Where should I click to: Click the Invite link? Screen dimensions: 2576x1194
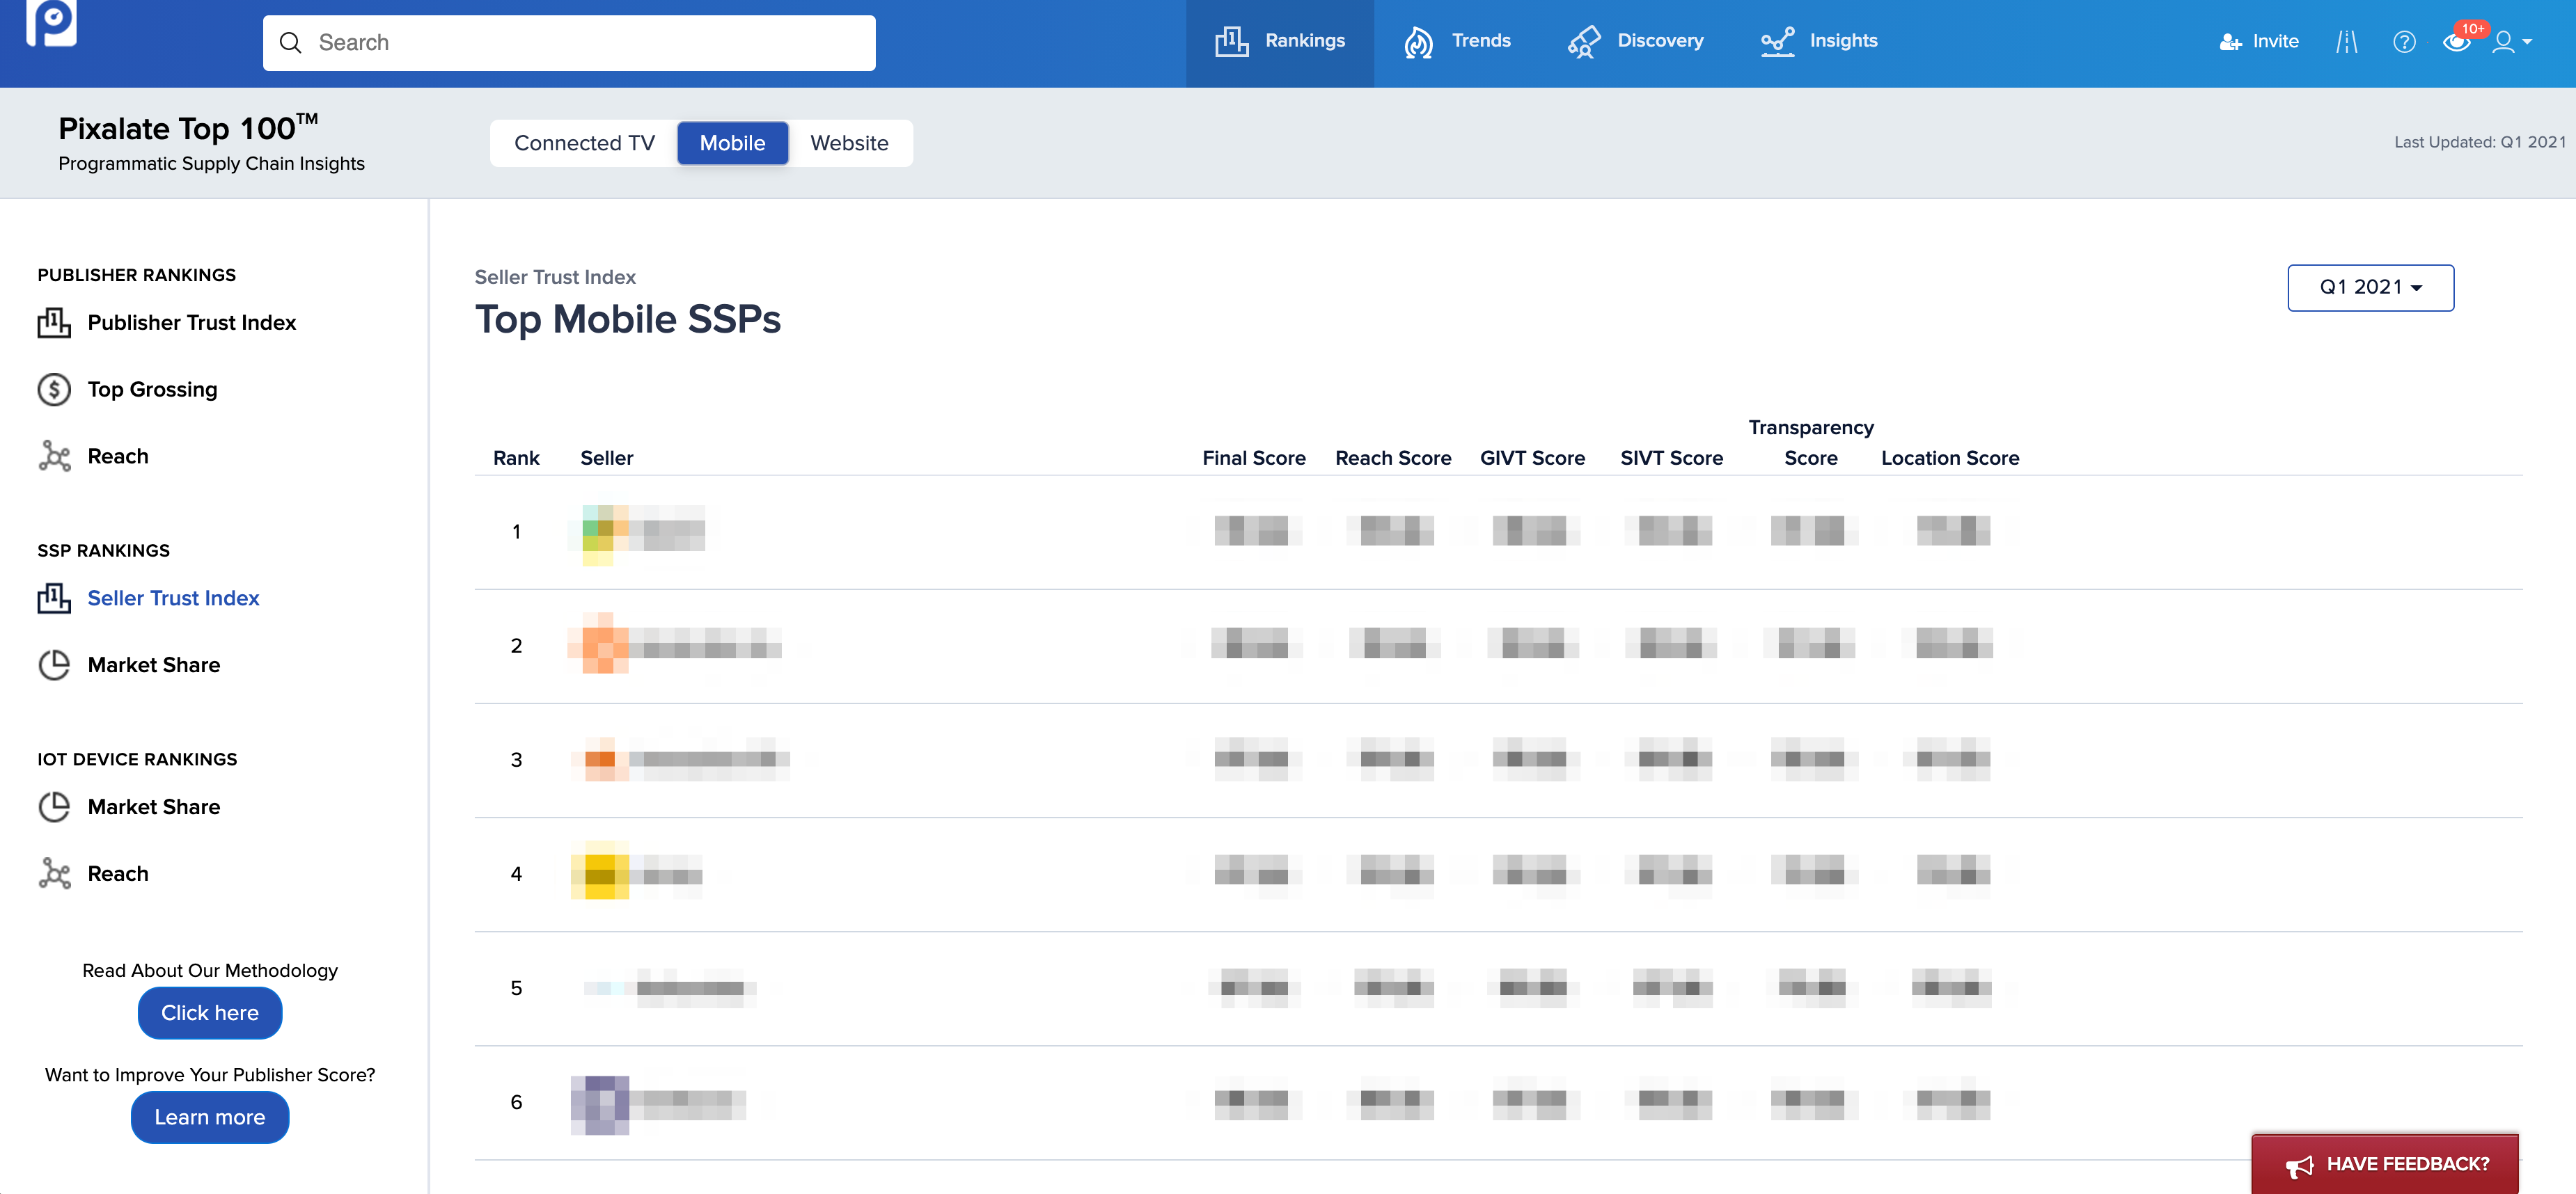pyautogui.click(x=2275, y=42)
